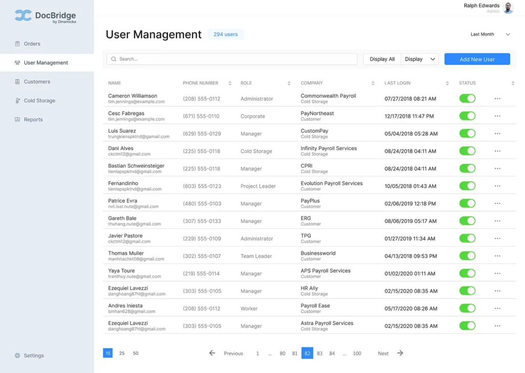The image size is (525, 373).
Task: Open more options for Bastian Schweinsteiger
Action: (x=497, y=169)
